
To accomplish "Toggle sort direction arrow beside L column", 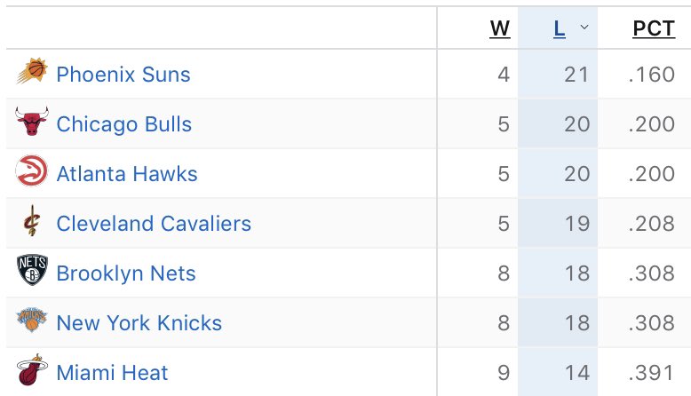I will pyautogui.click(x=584, y=28).
